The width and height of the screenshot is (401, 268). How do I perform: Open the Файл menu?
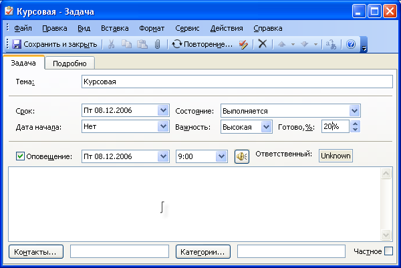point(23,28)
